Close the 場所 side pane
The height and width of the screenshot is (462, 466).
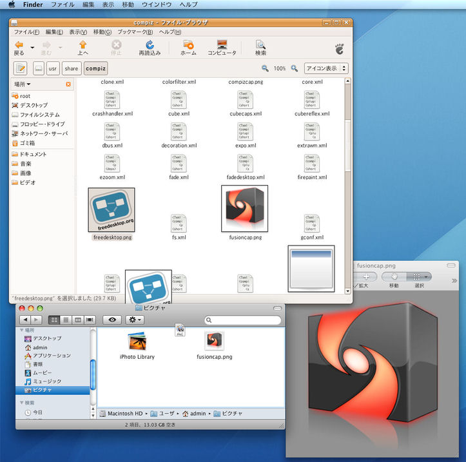pos(68,84)
